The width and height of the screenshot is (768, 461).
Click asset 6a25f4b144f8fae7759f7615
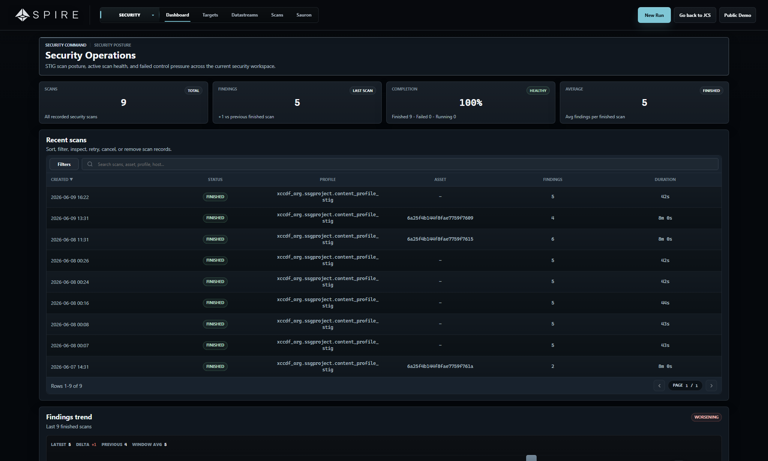(440, 239)
